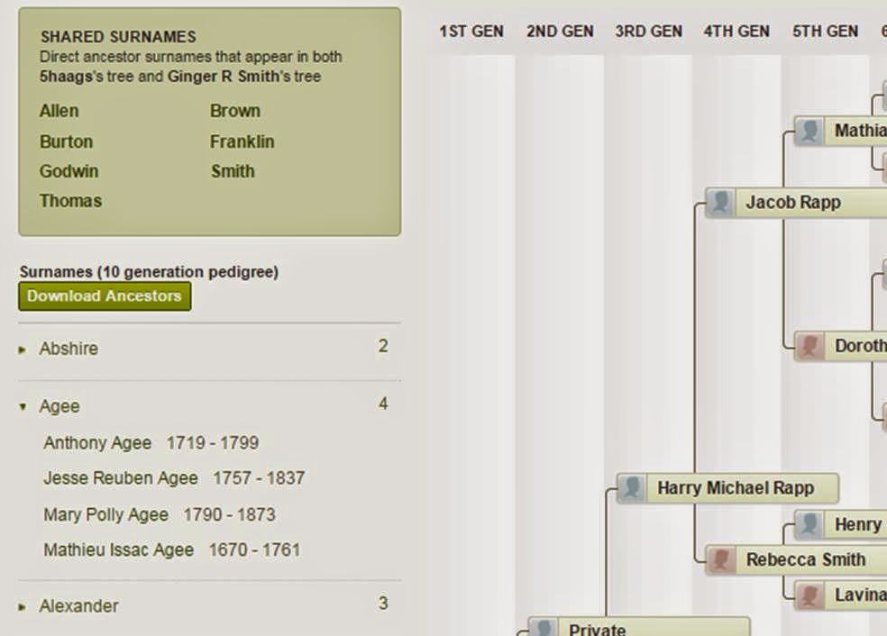This screenshot has height=636, width=887.
Task: Click the 4TH GEN column header
Action: pyautogui.click(x=735, y=31)
